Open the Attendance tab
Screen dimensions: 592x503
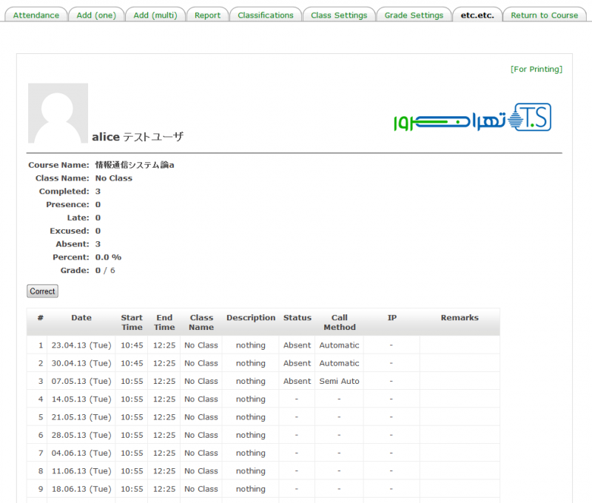tap(36, 15)
